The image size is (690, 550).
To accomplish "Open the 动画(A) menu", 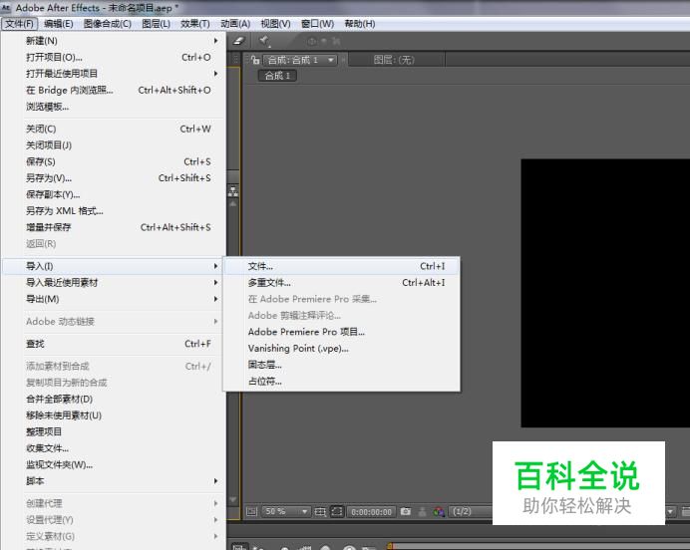I will [x=235, y=24].
